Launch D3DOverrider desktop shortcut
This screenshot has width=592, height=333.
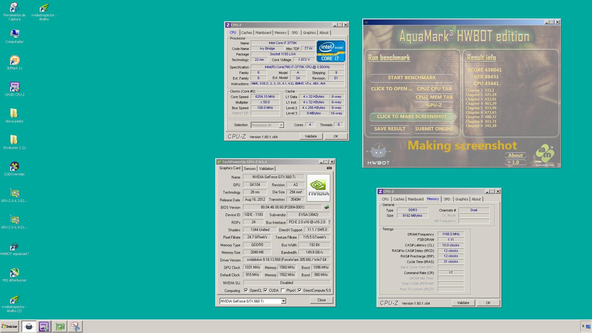tap(14, 169)
